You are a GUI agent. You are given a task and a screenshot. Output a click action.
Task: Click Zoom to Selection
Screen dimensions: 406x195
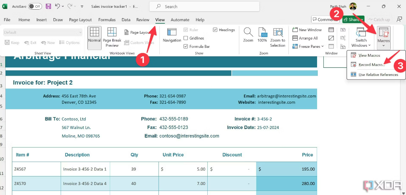tap(278, 38)
